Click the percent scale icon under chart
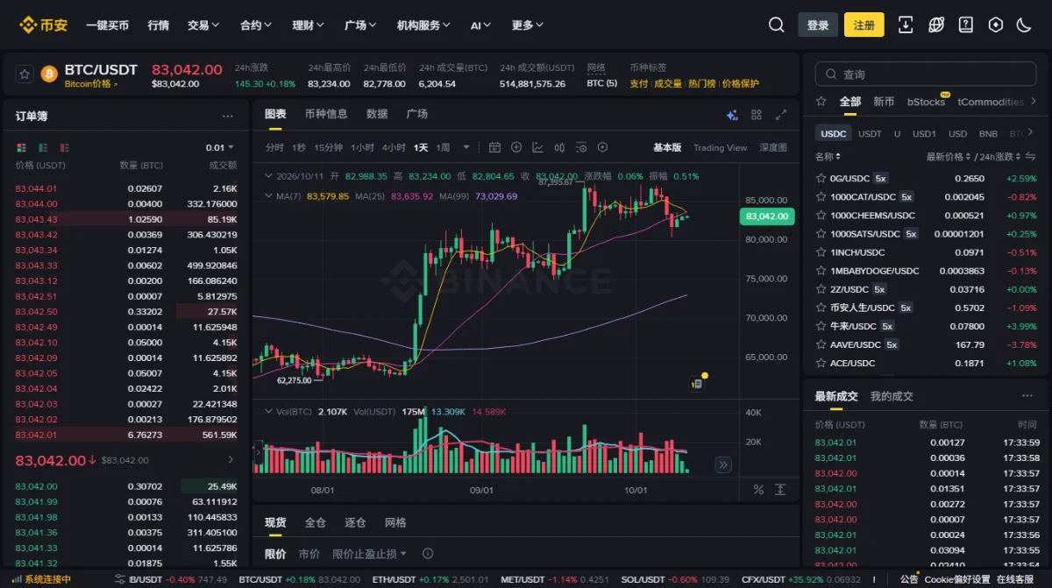The image size is (1052, 588). click(758, 490)
